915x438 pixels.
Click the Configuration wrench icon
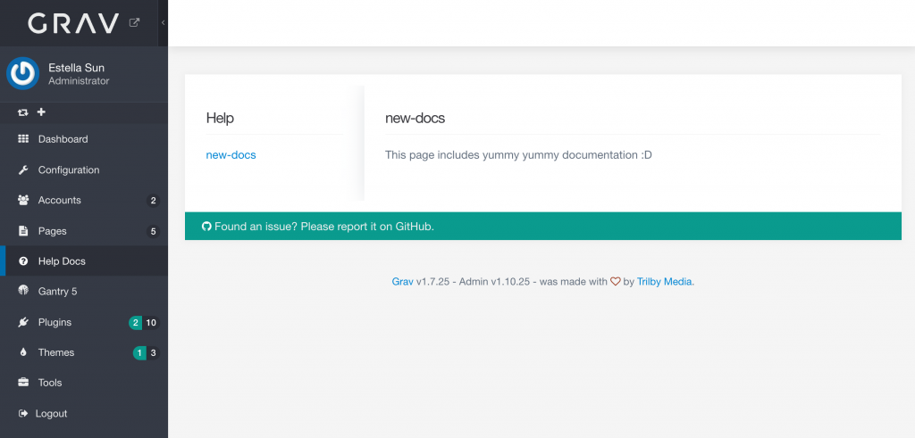(23, 170)
